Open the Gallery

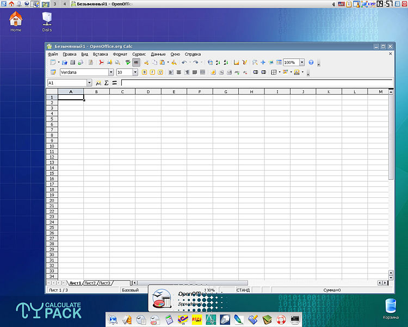click(271, 62)
